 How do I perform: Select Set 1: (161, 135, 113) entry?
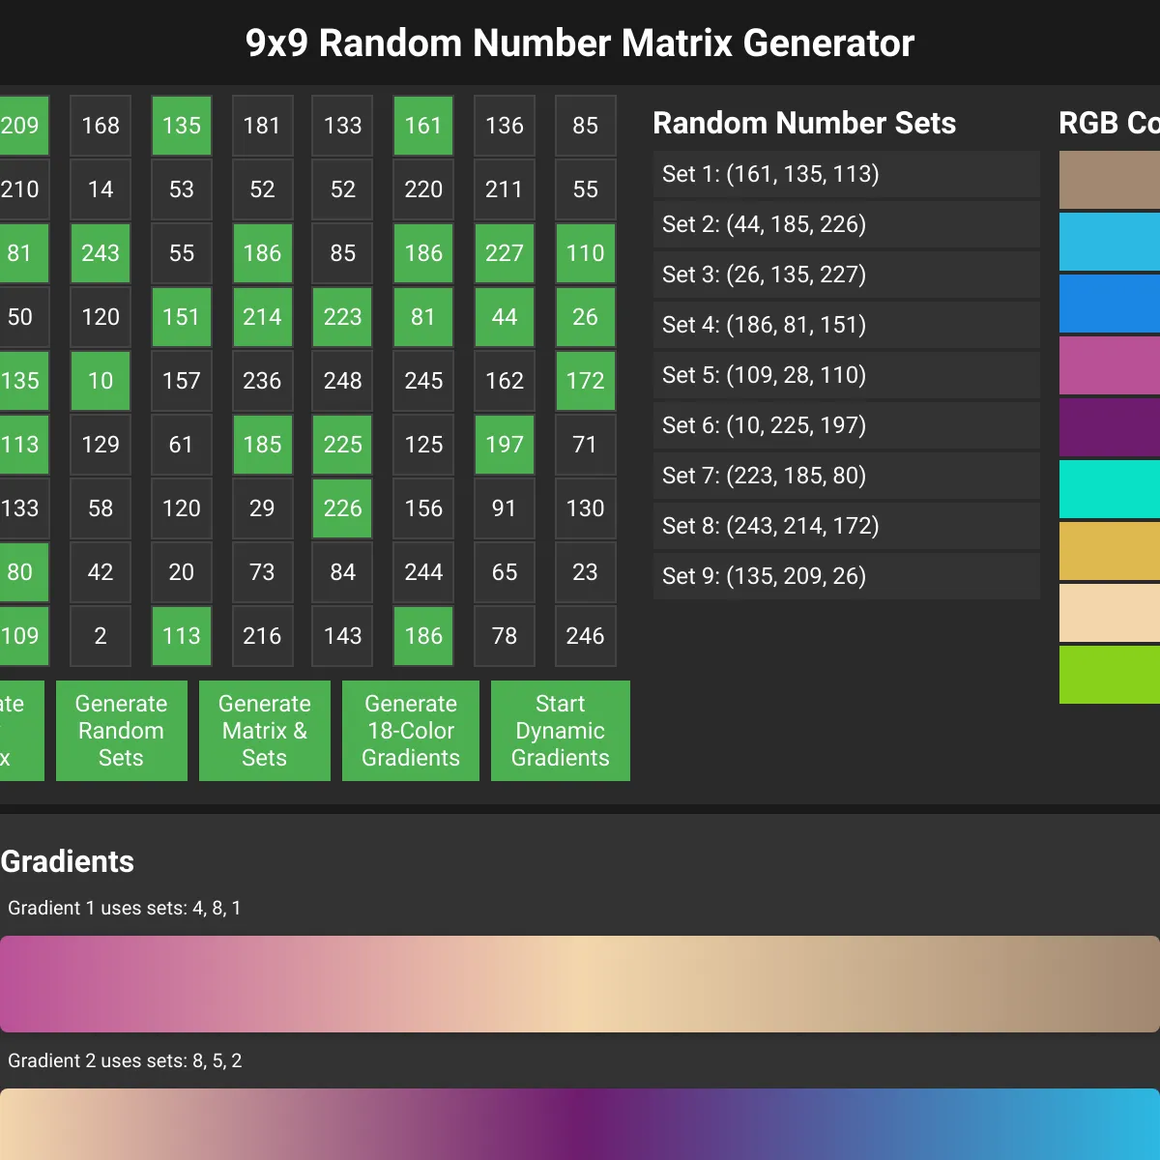coord(846,174)
